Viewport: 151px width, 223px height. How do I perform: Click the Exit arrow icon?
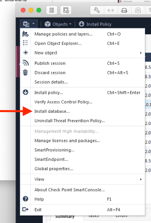tap(26, 209)
